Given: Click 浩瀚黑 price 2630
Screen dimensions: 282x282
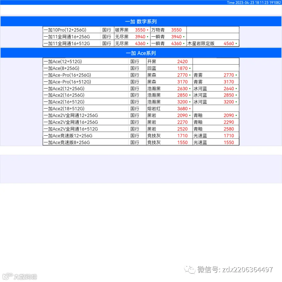Looking at the screenshot, I should (182, 88).
